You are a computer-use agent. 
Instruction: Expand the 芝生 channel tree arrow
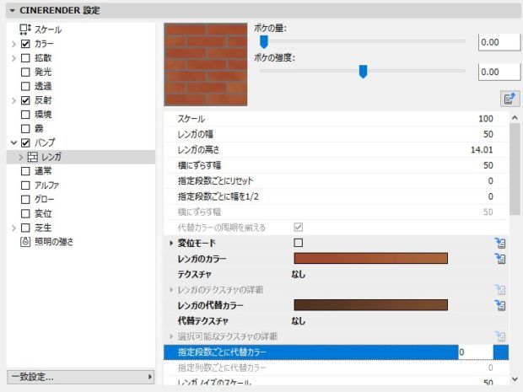(13, 228)
